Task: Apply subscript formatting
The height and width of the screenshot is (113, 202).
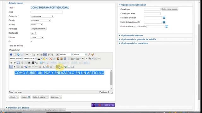Action: (x=83, y=59)
